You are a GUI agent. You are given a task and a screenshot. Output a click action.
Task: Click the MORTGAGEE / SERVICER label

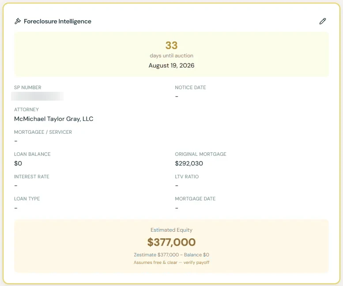[43, 132]
